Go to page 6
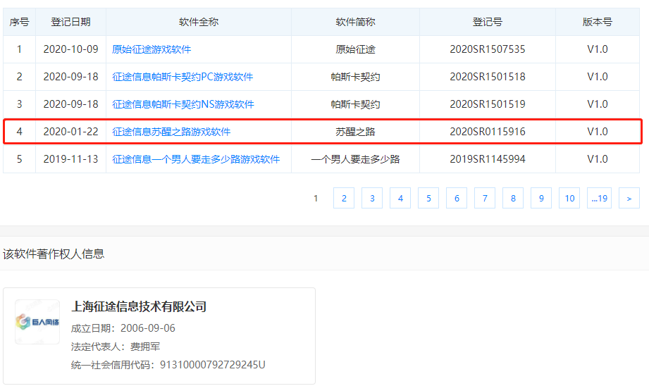 (457, 198)
